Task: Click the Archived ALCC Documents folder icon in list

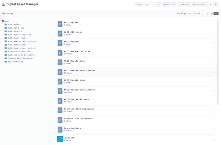Action: pyautogui.click(x=60, y=110)
